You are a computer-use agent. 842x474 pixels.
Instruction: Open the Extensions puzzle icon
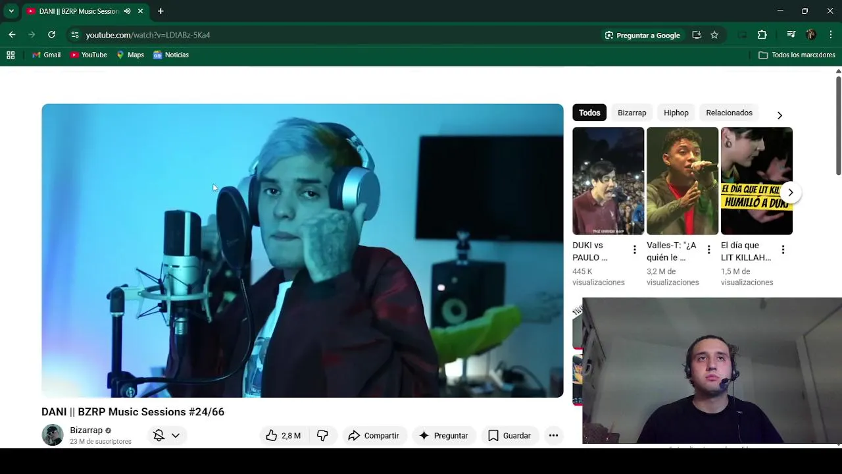point(762,35)
